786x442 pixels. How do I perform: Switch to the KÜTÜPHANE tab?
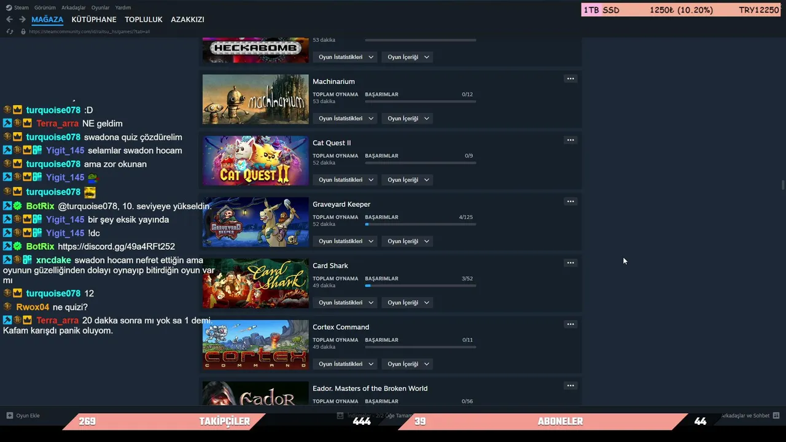[x=94, y=20]
